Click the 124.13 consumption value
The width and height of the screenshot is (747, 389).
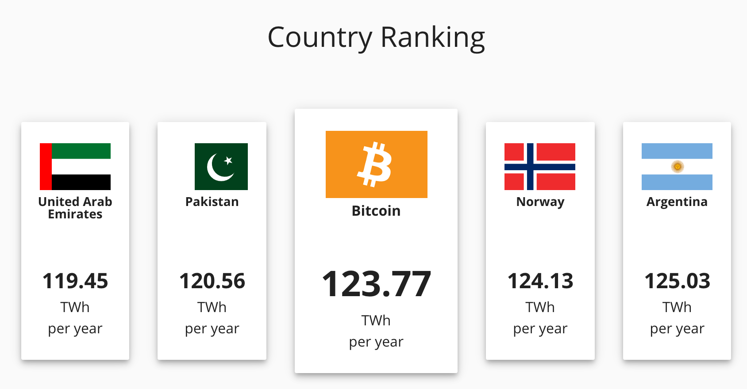click(540, 281)
